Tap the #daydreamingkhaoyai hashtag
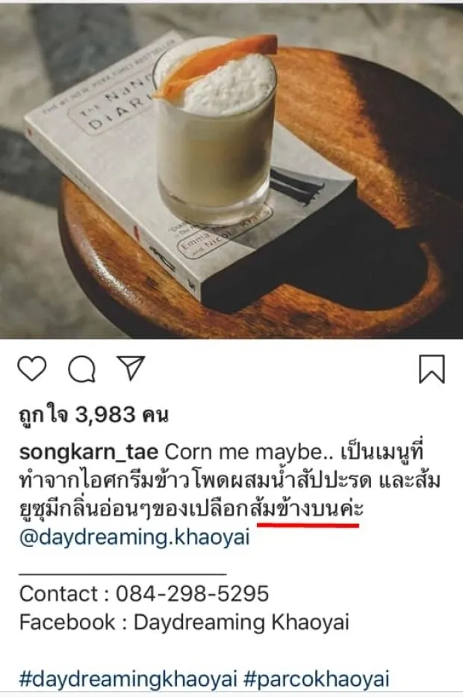 (x=128, y=679)
